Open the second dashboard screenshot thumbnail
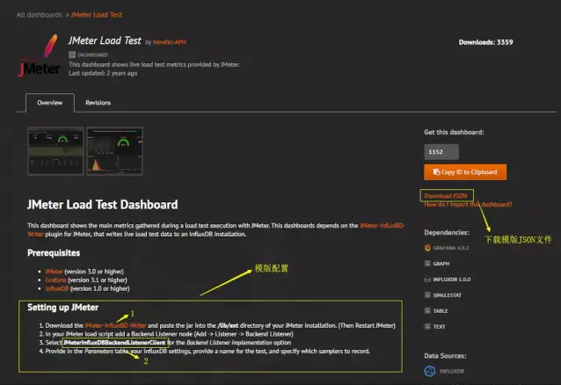 coord(115,151)
